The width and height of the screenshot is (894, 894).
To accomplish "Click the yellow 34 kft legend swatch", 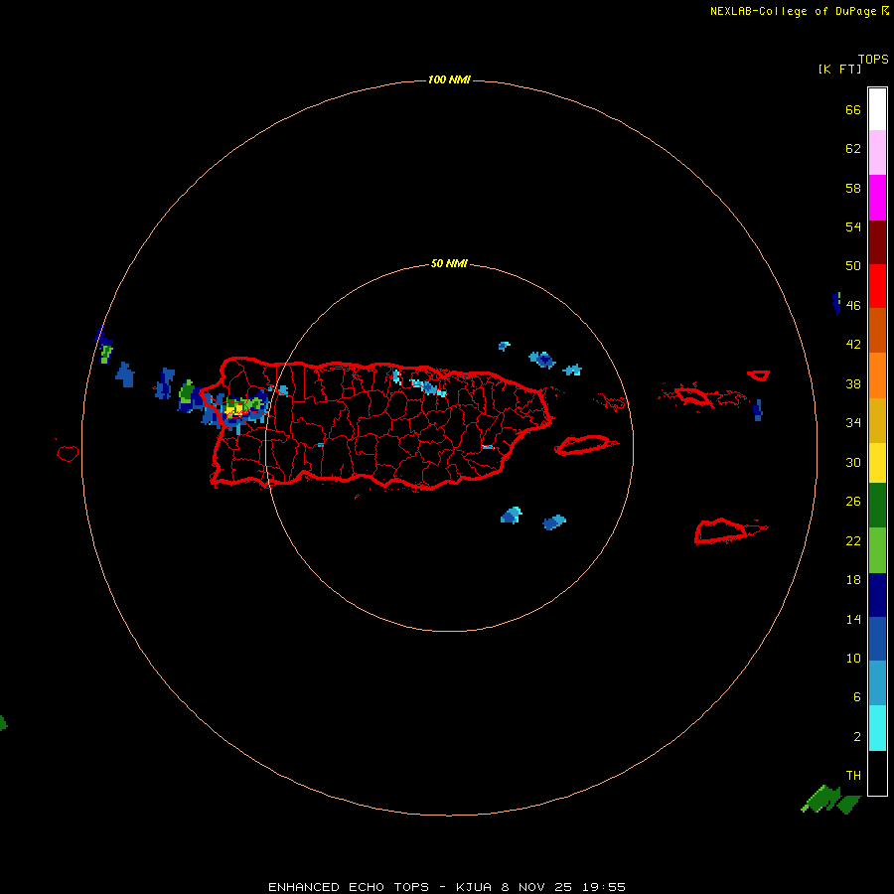I will pos(877,463).
